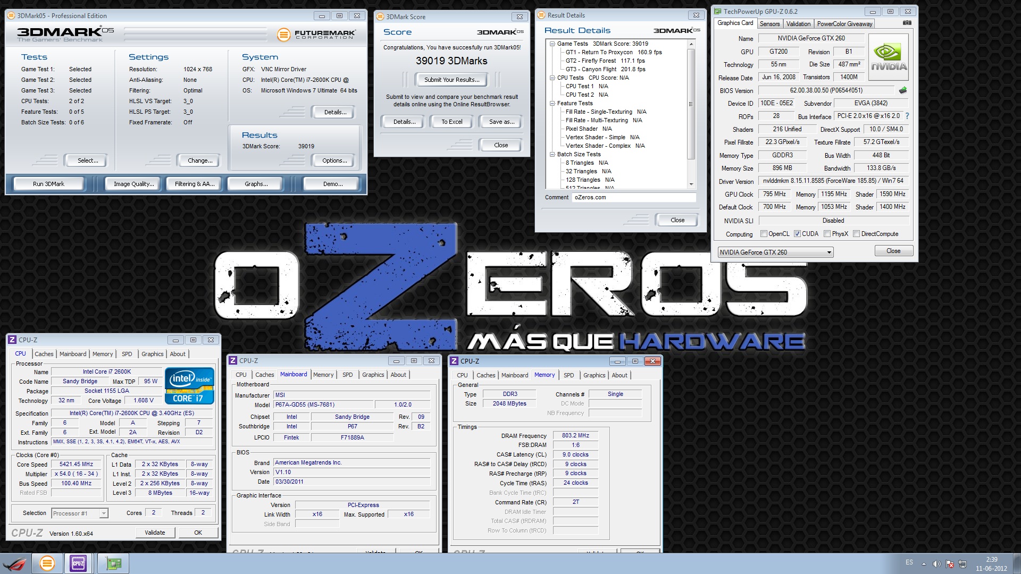This screenshot has width=1021, height=574.
Task: Click the Result Details vertical scrollbar
Action: pyautogui.click(x=691, y=104)
